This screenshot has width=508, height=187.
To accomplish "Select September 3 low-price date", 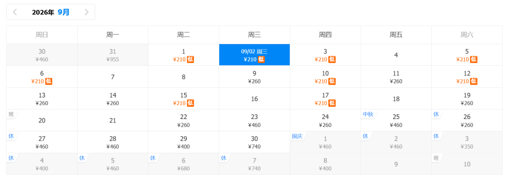I will 325,55.
